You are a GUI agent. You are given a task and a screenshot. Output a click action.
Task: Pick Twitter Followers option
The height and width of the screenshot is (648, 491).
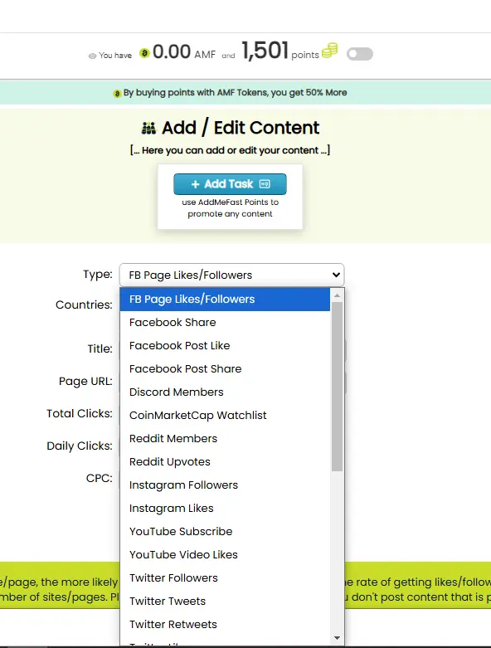225,577
